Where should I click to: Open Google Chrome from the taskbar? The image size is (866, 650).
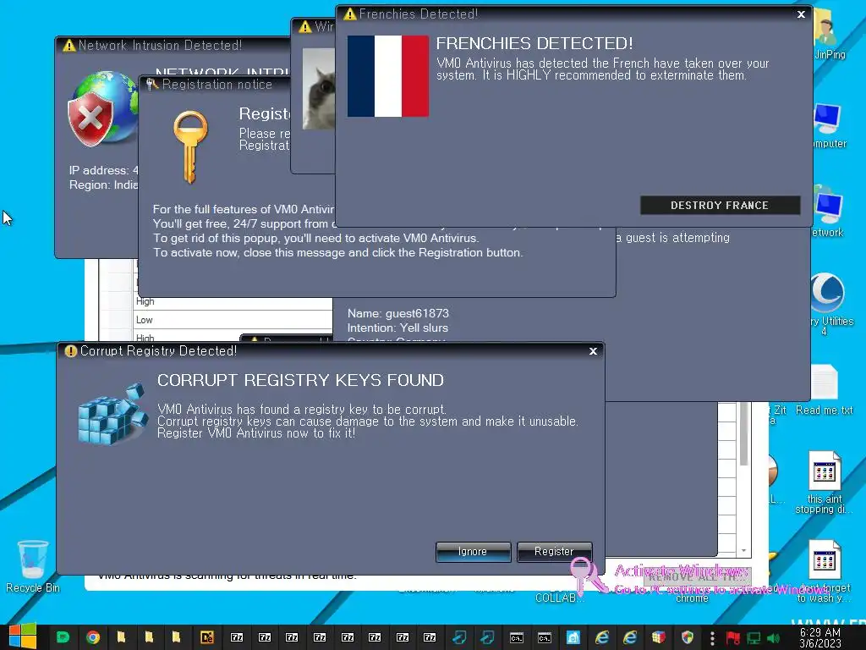pos(93,638)
